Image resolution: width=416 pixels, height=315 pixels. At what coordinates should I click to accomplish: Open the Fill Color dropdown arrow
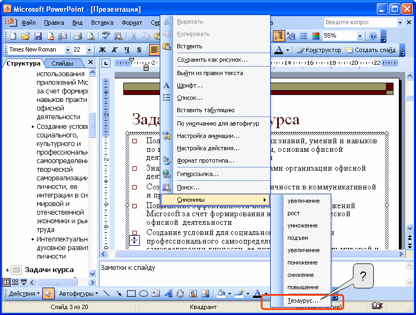[229, 294]
